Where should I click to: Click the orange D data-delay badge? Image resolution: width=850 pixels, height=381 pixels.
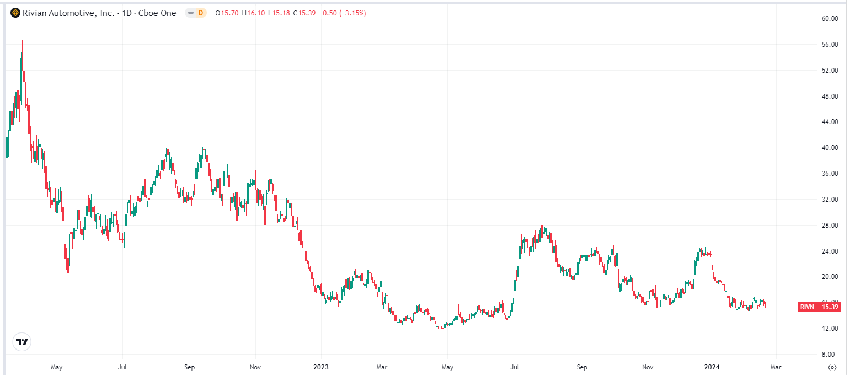(x=200, y=13)
